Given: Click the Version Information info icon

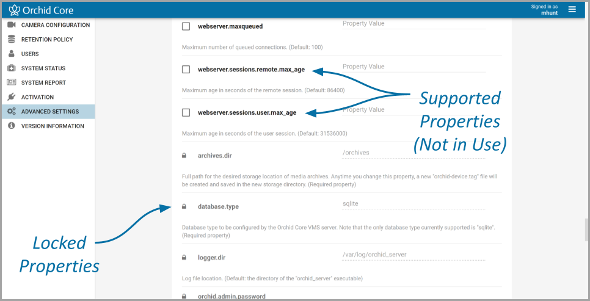Looking at the screenshot, I should (12, 126).
